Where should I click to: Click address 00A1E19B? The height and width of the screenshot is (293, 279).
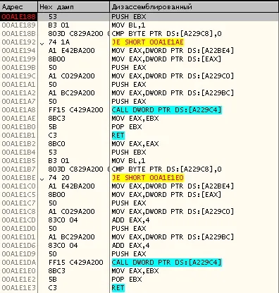(x=18, y=68)
